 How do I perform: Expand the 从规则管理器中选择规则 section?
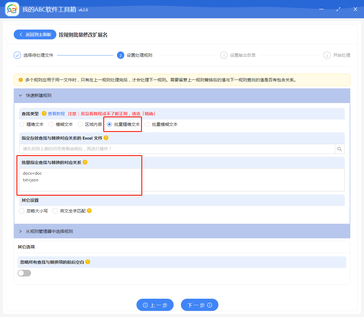[x=20, y=231]
